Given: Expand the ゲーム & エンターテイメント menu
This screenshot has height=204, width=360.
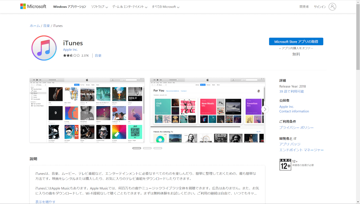Looking at the screenshot, I should 130,7.
